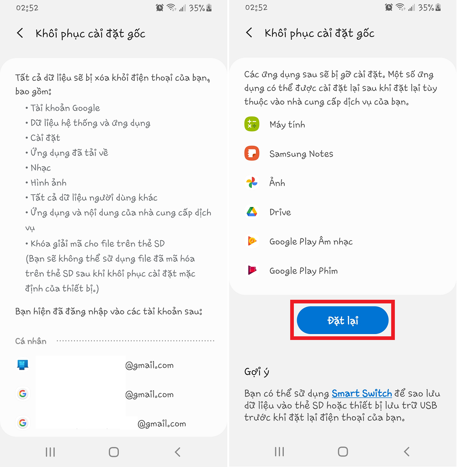Tap the Google Photos pinwheel icon

pyautogui.click(x=252, y=183)
